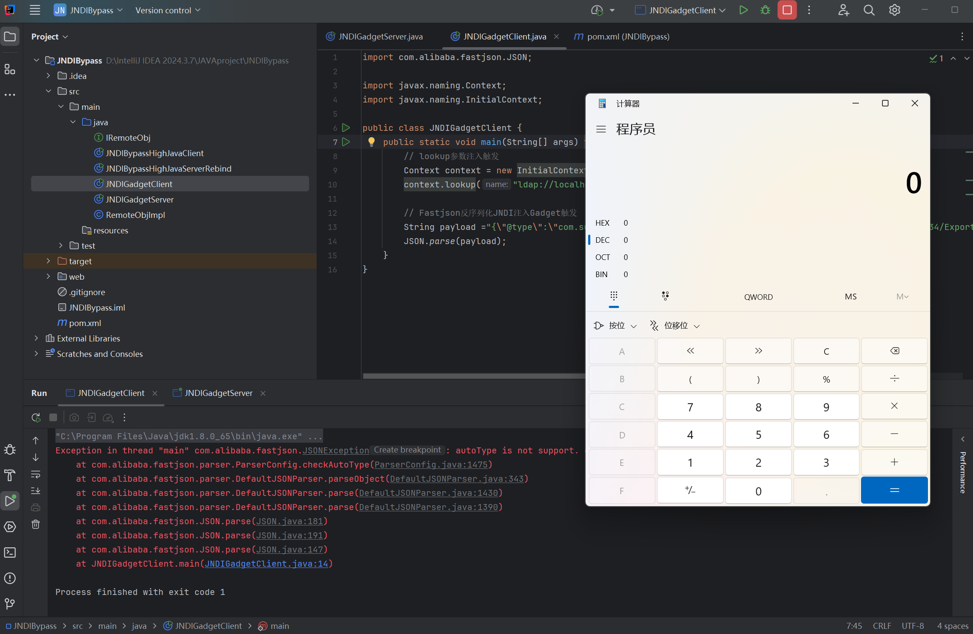Viewport: 973px width, 634px height.
Task: Start debugging with the Debug bug icon
Action: point(765,10)
